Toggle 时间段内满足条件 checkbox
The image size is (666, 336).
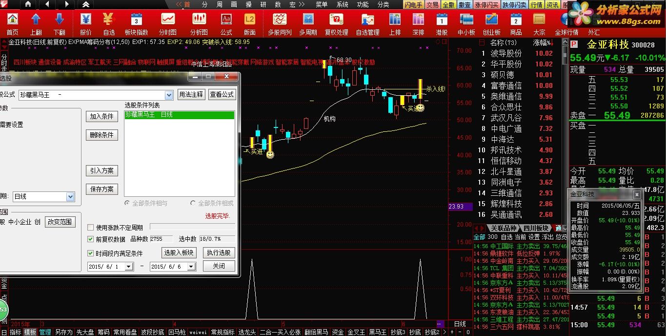pyautogui.click(x=90, y=253)
